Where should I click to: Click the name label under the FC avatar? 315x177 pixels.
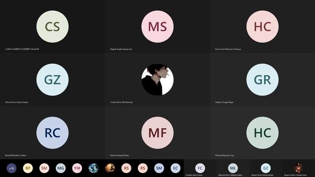tap(194, 175)
